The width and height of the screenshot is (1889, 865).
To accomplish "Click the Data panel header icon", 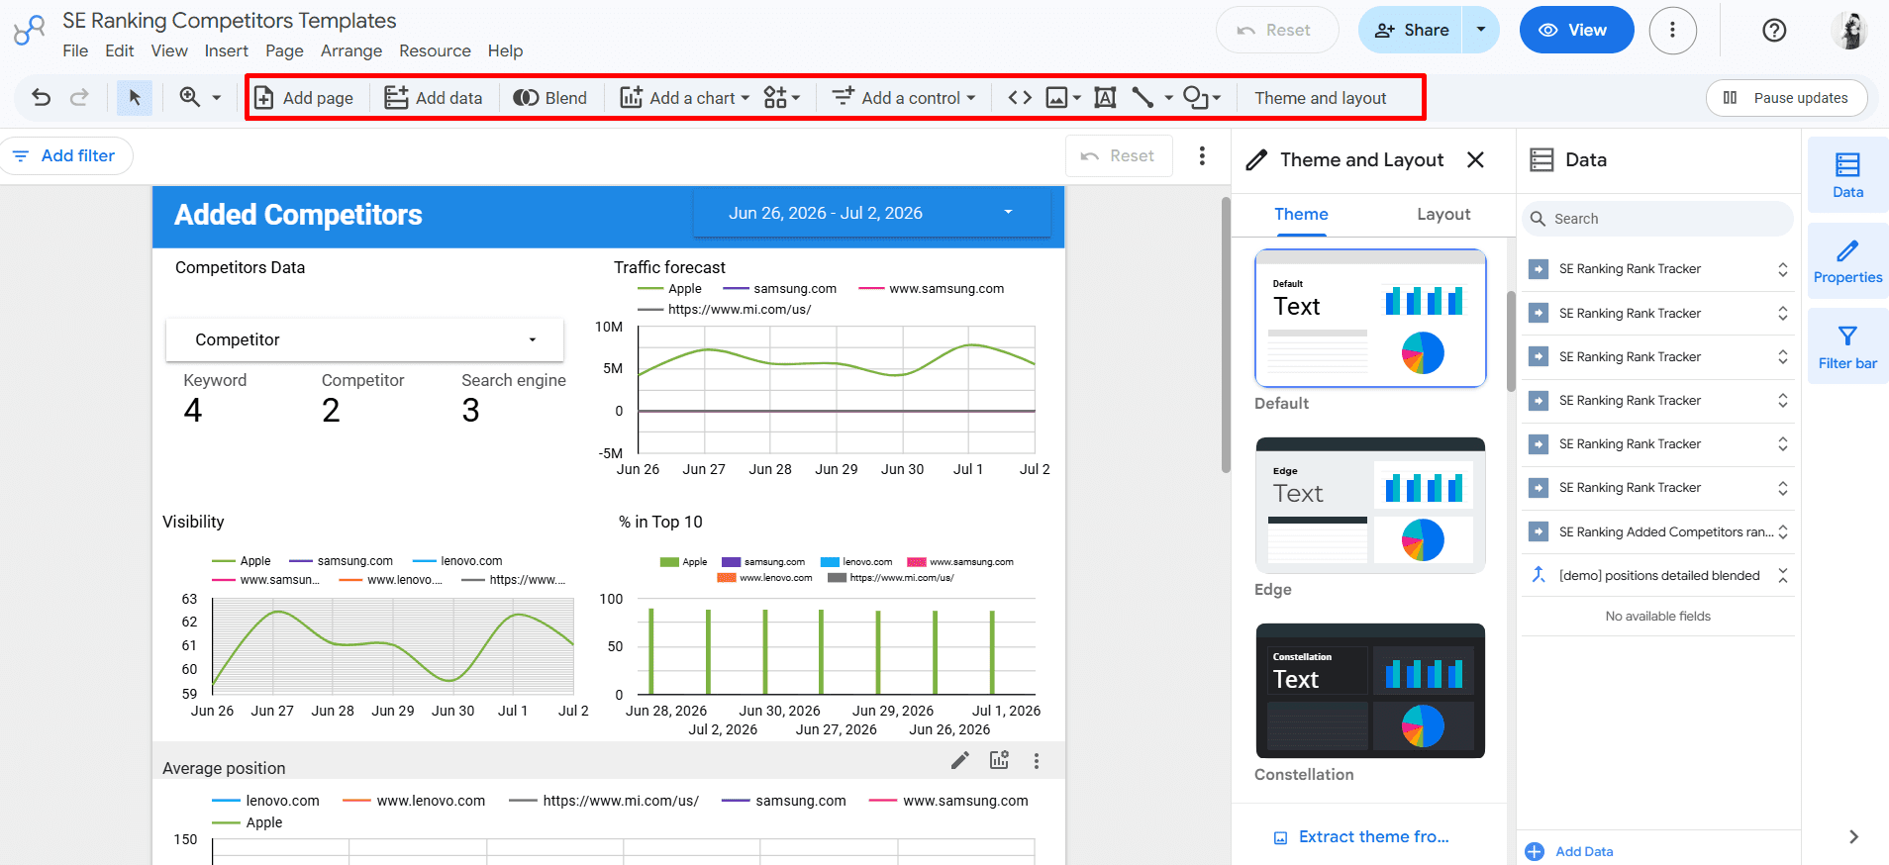I will pos(1541,159).
